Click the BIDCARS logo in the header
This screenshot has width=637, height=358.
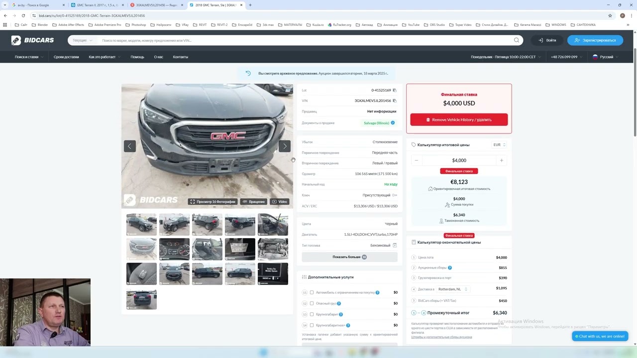coord(32,40)
